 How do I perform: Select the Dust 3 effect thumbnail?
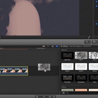[x=81, y=66]
